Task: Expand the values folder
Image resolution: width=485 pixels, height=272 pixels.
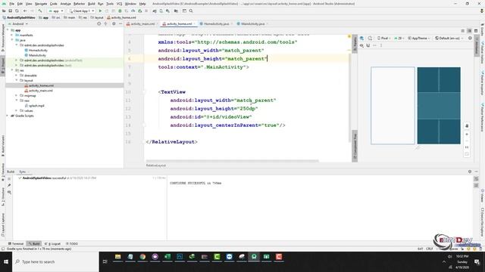Action: tap(17, 110)
